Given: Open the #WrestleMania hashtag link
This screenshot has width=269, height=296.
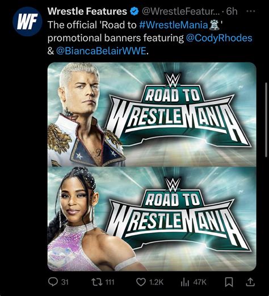Looking at the screenshot, I should point(174,25).
